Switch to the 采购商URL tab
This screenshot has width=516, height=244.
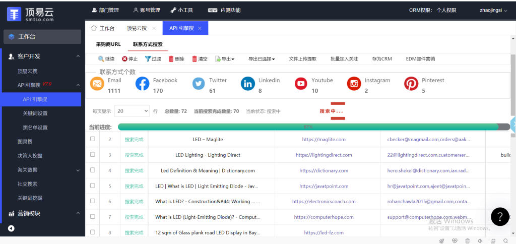coord(108,44)
